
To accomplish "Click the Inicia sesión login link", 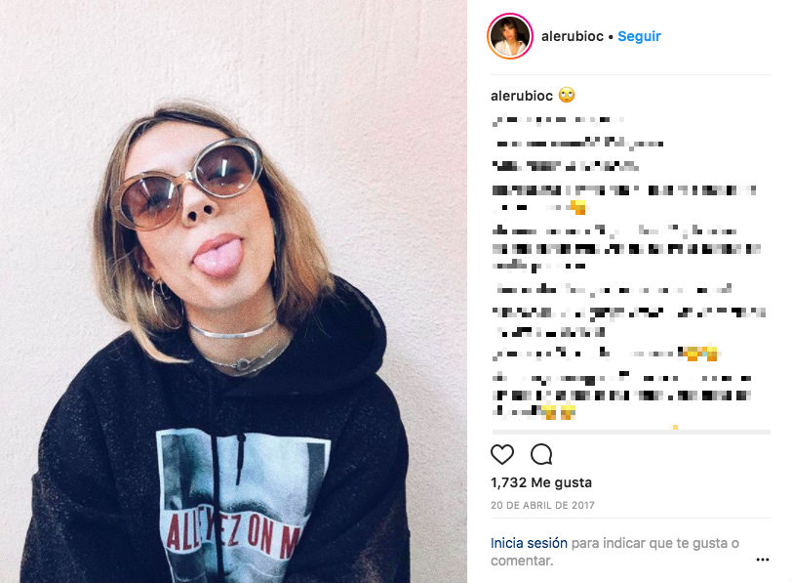I will (529, 543).
